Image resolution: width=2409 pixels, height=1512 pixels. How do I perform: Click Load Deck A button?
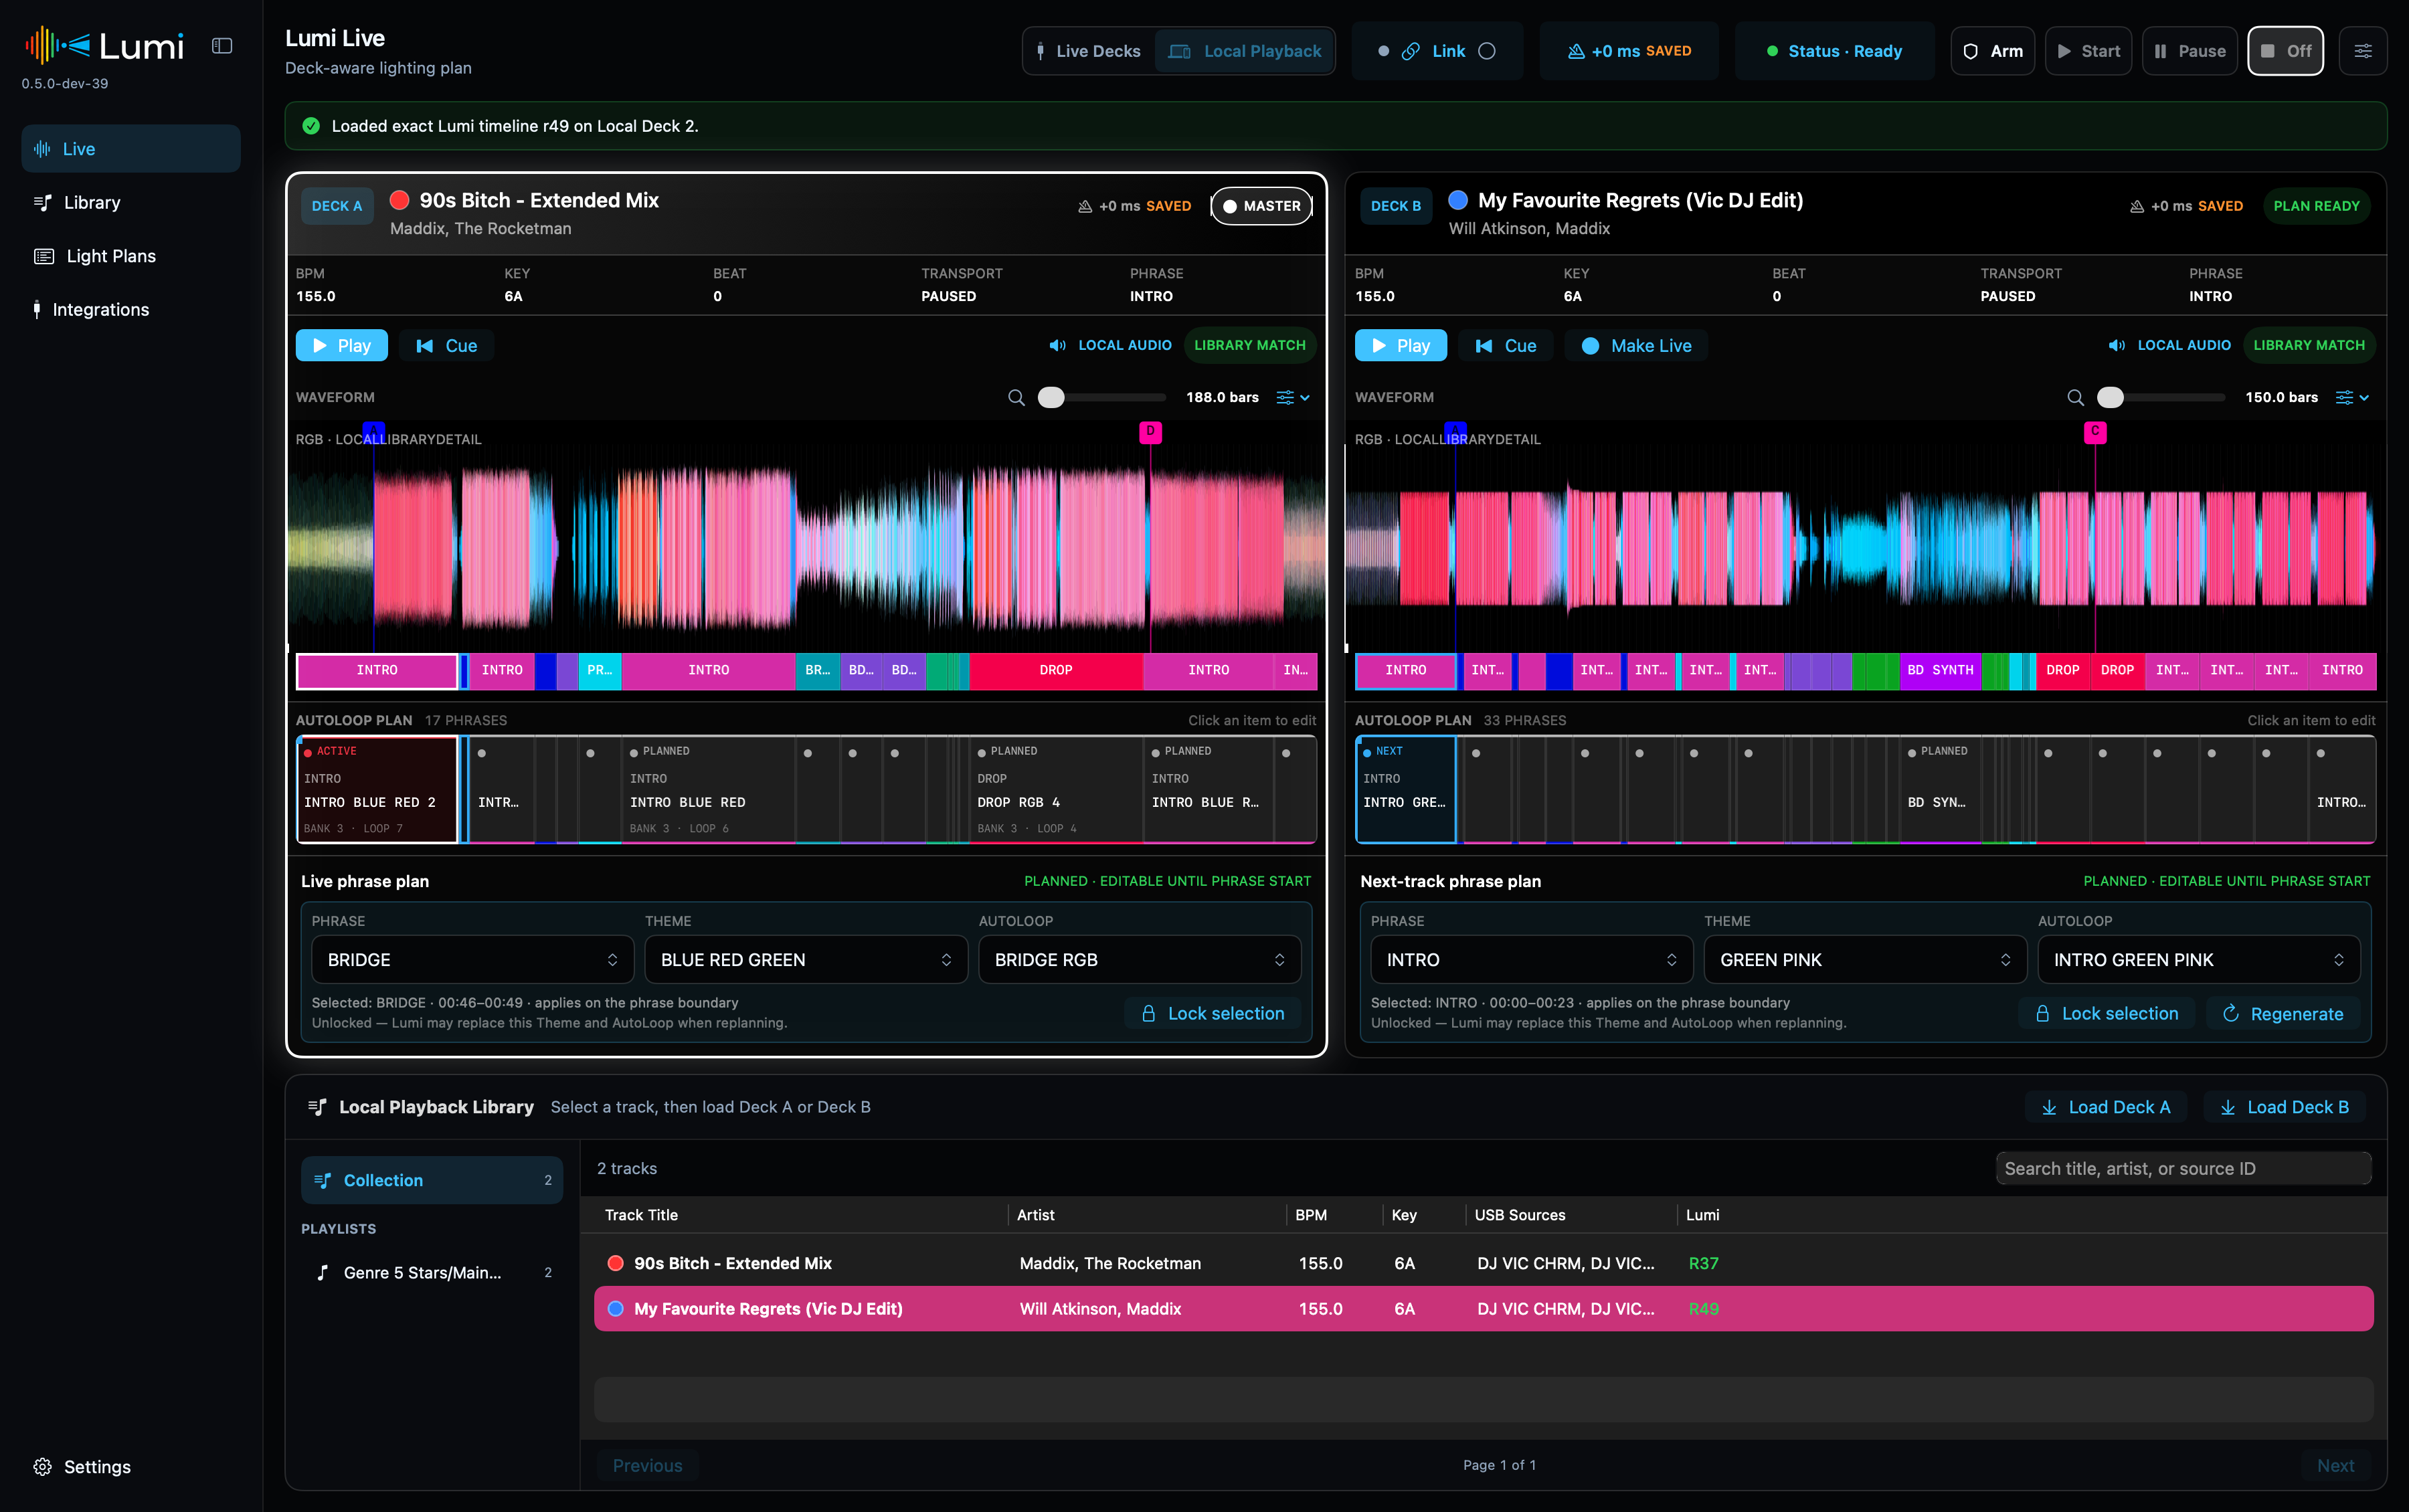coord(2105,1107)
